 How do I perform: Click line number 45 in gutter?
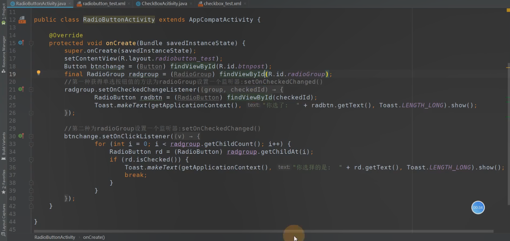point(12,230)
